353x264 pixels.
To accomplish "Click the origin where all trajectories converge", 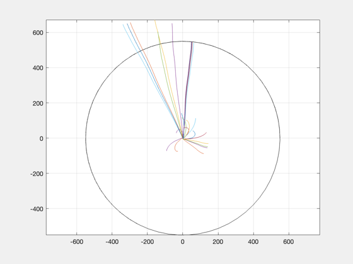I will pos(183,138).
